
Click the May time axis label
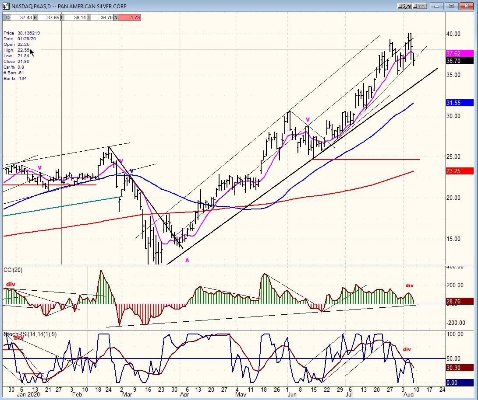pyautogui.click(x=241, y=394)
